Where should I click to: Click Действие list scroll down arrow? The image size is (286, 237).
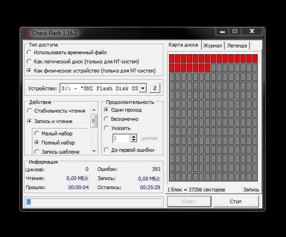click(94, 151)
